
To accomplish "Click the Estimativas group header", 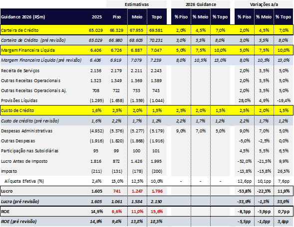I will click(x=137, y=4).
